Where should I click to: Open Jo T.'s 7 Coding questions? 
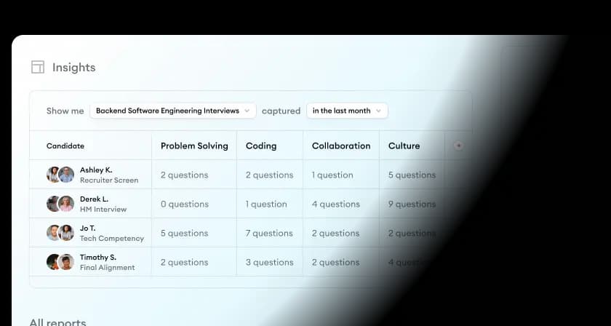[269, 233]
